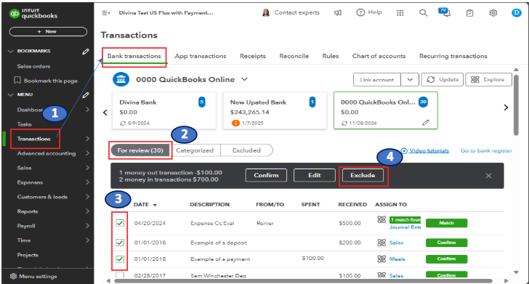Uncheck the Example of a deposit checkbox
The width and height of the screenshot is (529, 284).
(120, 243)
